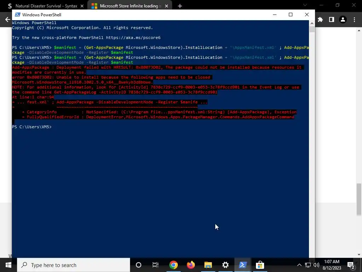362x272 pixels.
Task: Click the 'Type here to search' box
Action: tap(74, 265)
